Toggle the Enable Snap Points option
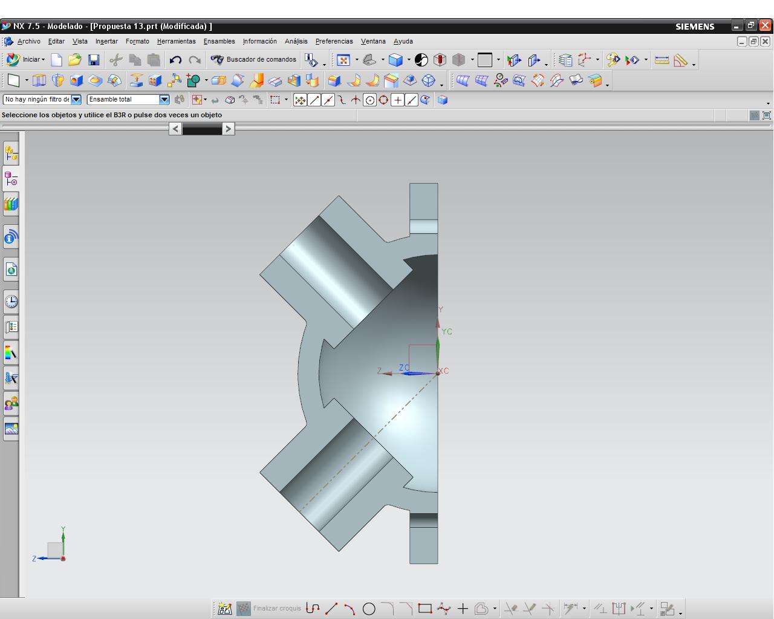774x619 pixels. (x=300, y=100)
